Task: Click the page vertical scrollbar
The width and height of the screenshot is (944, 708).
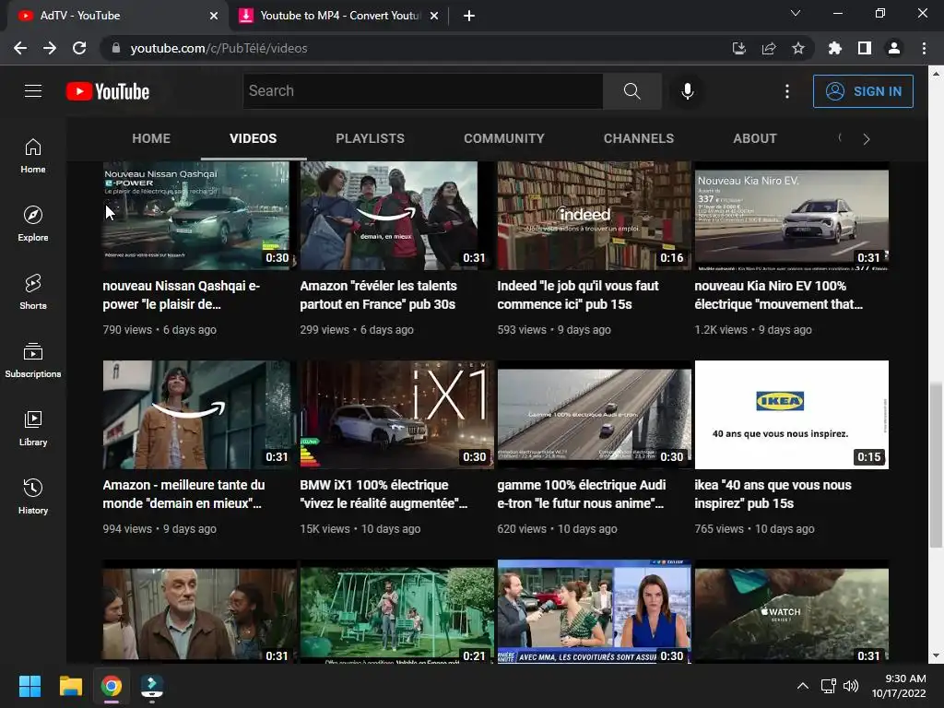Action: click(936, 464)
